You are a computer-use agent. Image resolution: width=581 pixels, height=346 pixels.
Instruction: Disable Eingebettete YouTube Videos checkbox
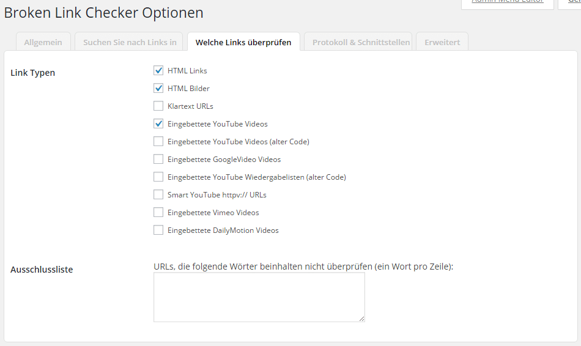tap(158, 123)
